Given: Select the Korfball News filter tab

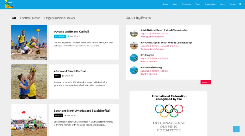Looking at the screenshot, I should pos(30,18).
